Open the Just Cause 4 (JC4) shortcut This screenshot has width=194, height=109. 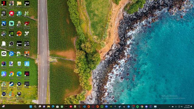27,3
